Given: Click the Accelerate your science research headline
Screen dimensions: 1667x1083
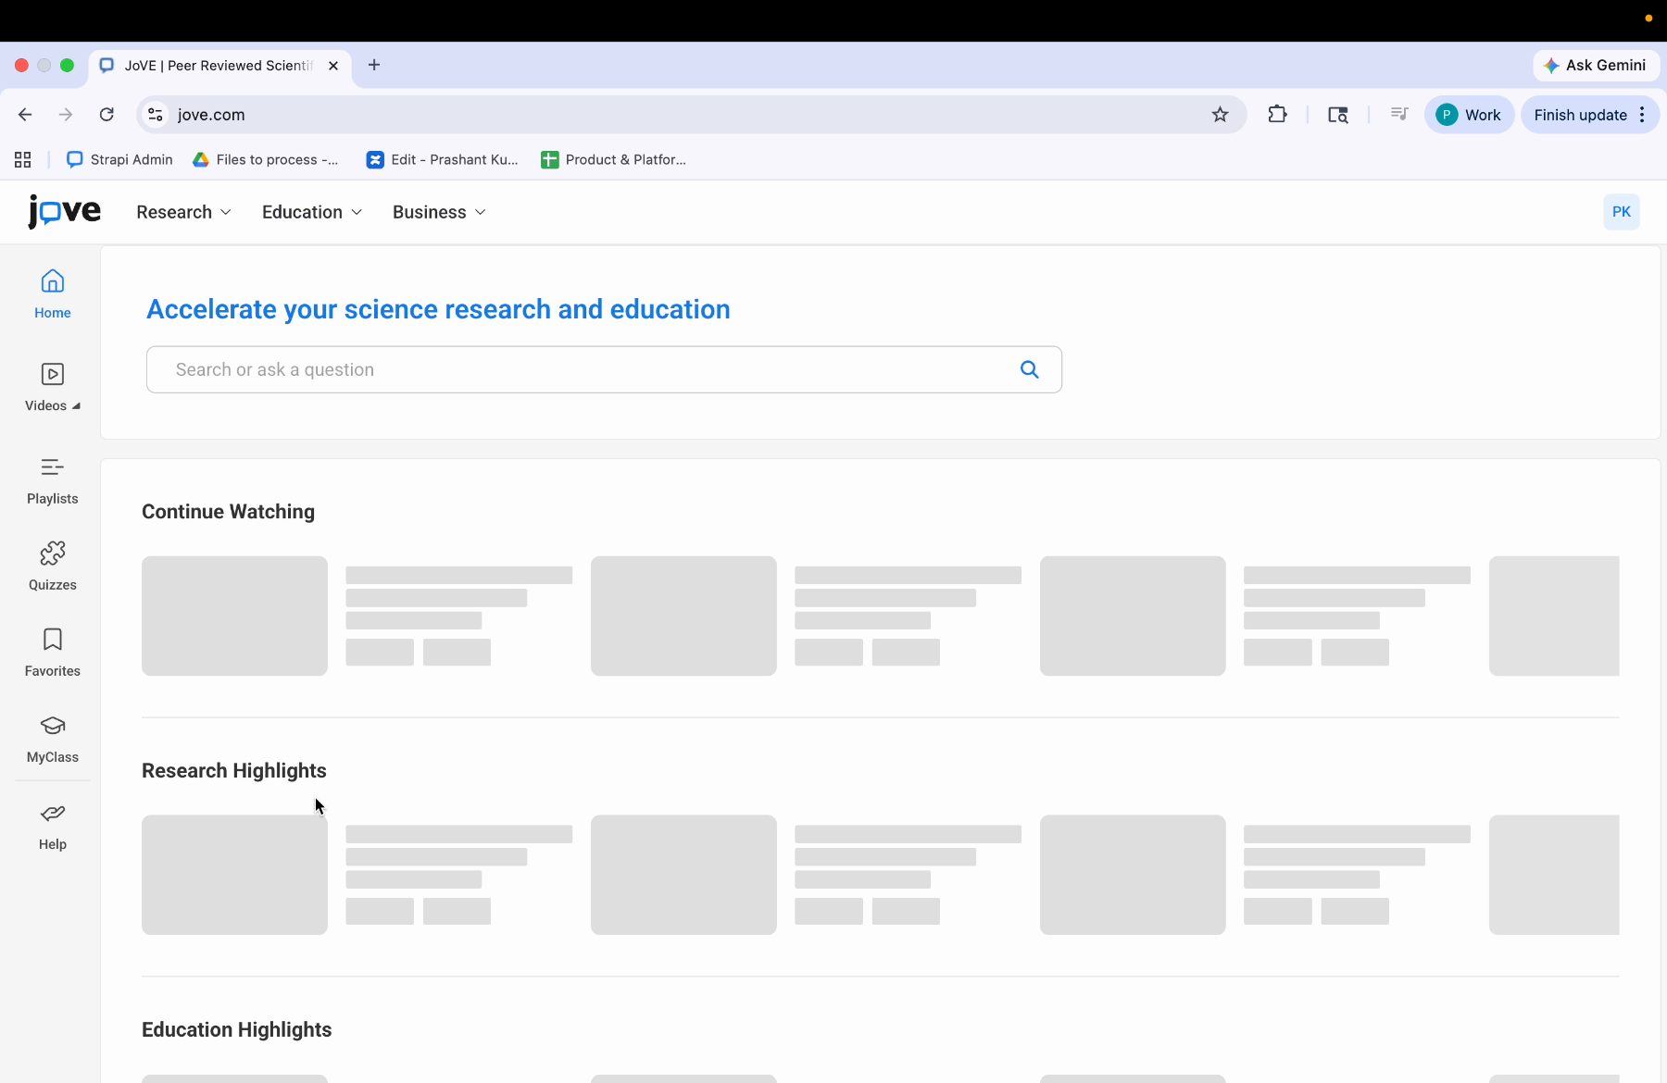Looking at the screenshot, I should point(438,309).
